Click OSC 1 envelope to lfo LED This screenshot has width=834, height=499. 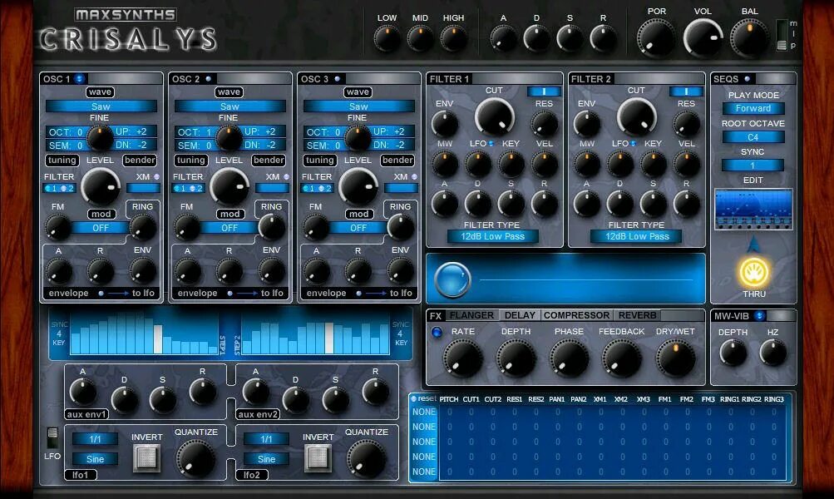click(101, 293)
